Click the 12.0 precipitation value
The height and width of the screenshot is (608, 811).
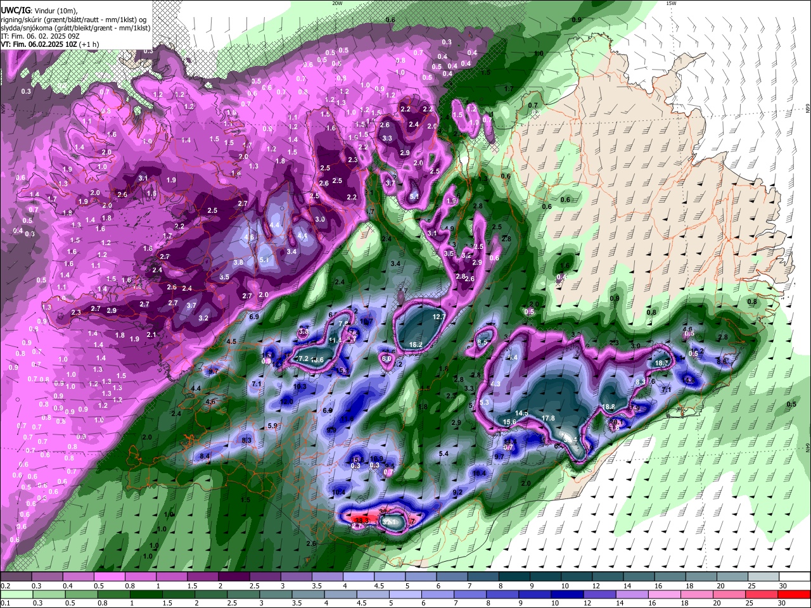click(x=287, y=402)
